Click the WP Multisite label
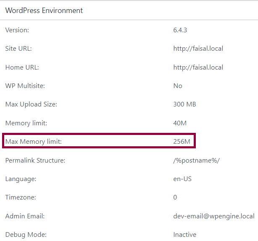 (25, 86)
